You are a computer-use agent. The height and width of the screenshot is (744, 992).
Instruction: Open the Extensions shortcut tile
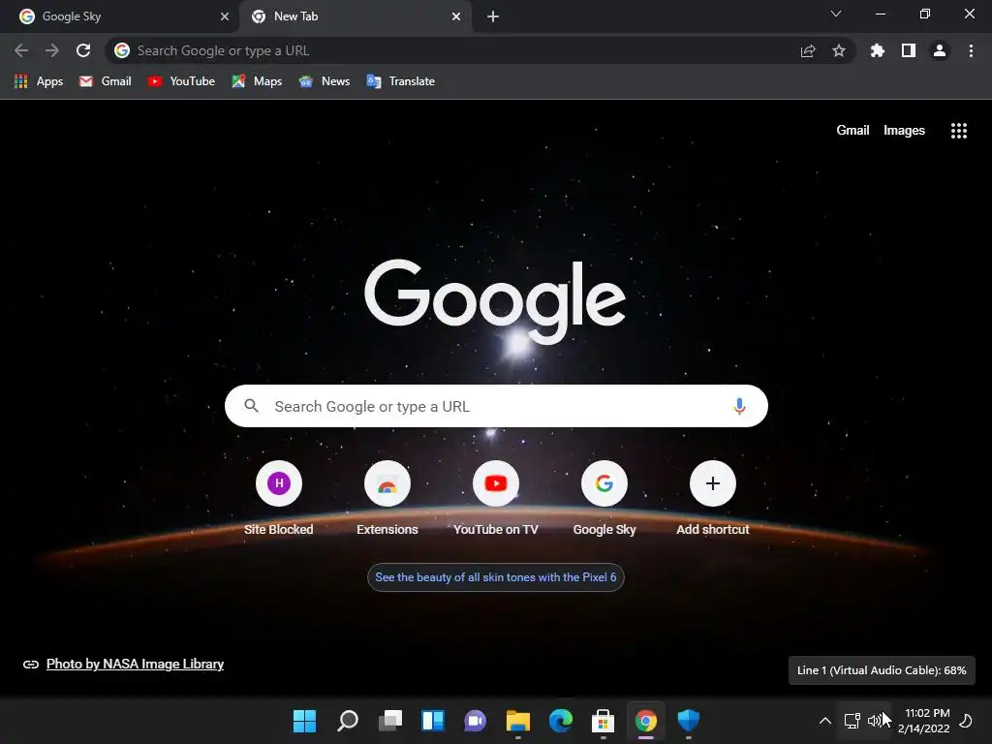coord(387,498)
